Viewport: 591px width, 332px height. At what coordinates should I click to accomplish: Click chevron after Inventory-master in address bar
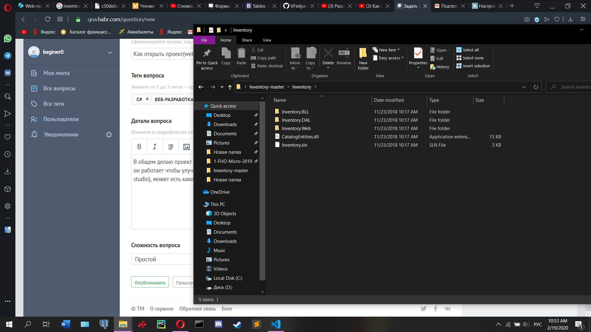[288, 87]
